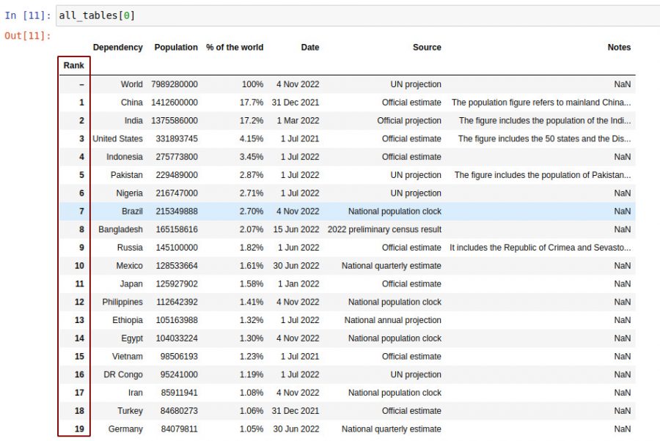660x441 pixels.
Task: Click the Dependency column header
Action: click(117, 47)
